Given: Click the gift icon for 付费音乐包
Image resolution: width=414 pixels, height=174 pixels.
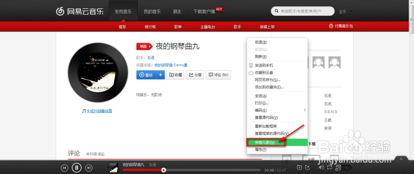Looking at the screenshot, I should point(331,26).
